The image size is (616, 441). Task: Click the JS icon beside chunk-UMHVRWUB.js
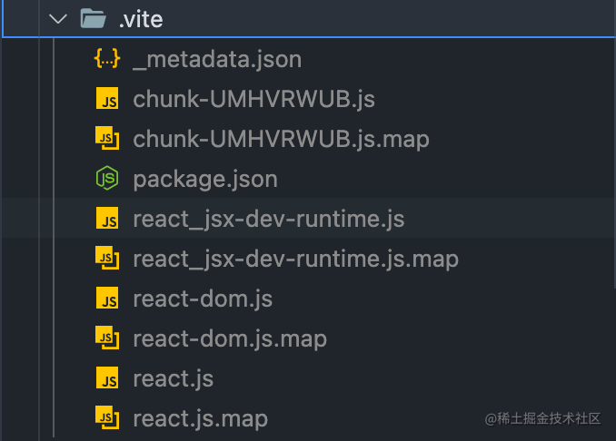107,100
